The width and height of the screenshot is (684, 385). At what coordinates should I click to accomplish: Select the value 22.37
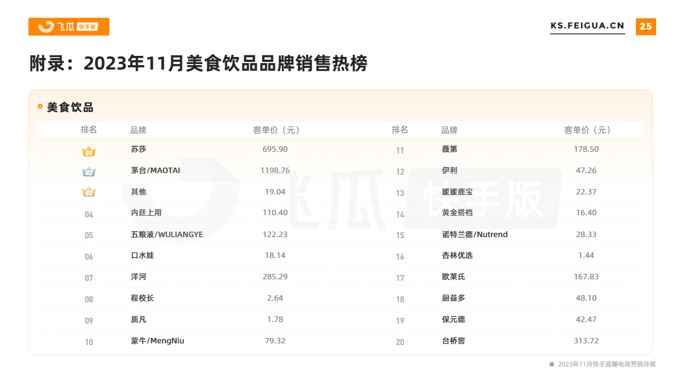(x=586, y=192)
